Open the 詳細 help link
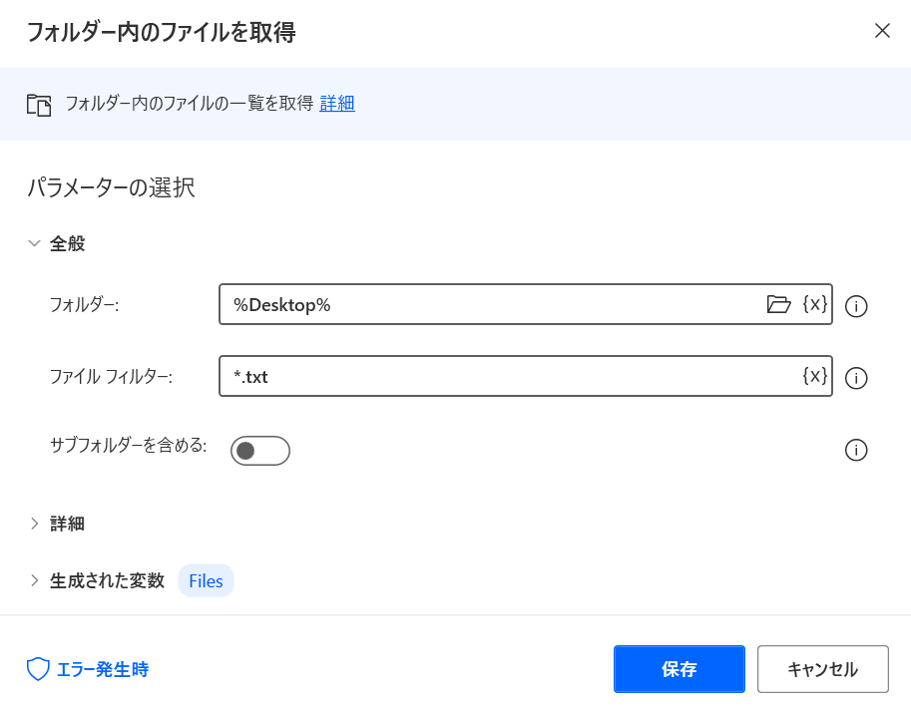This screenshot has height=707, width=911. [x=337, y=104]
